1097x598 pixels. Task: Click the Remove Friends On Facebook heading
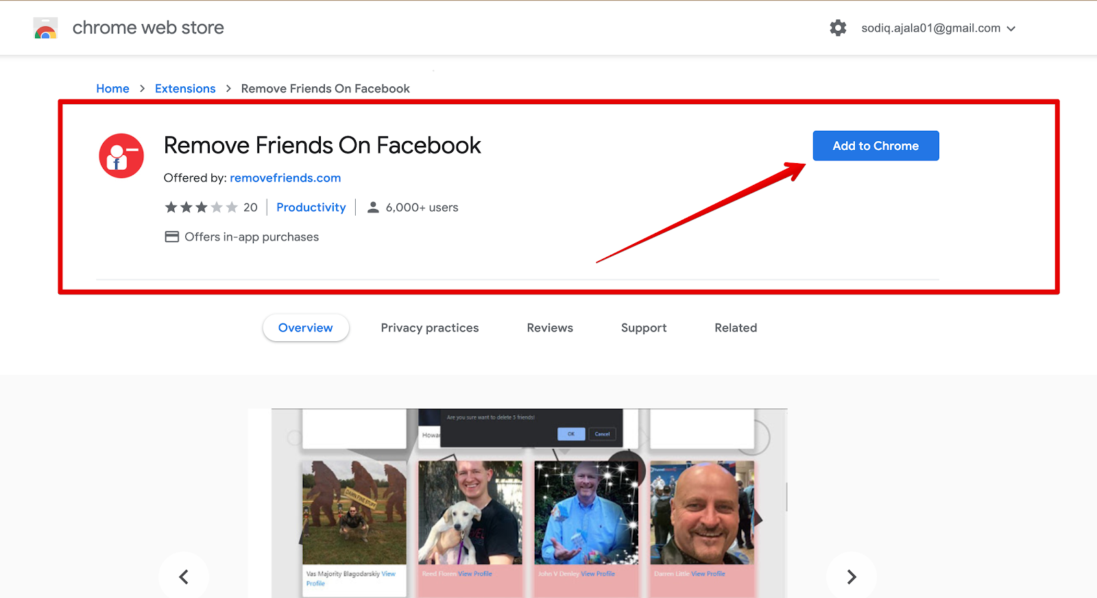coord(322,146)
